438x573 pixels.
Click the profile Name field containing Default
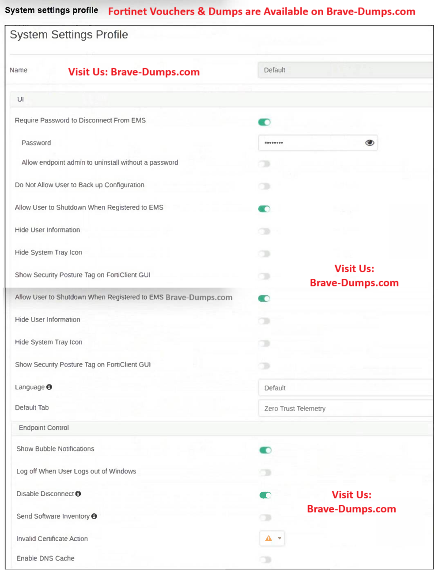click(x=344, y=70)
